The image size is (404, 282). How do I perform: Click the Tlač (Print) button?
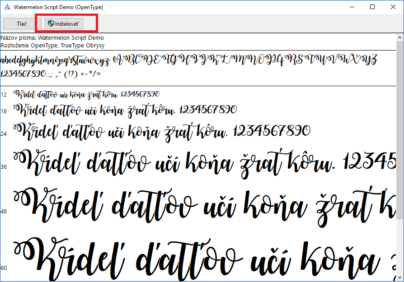(22, 23)
